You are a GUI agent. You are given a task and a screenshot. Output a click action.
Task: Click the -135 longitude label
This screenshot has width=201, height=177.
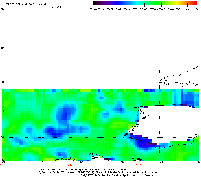pos(3,162)
